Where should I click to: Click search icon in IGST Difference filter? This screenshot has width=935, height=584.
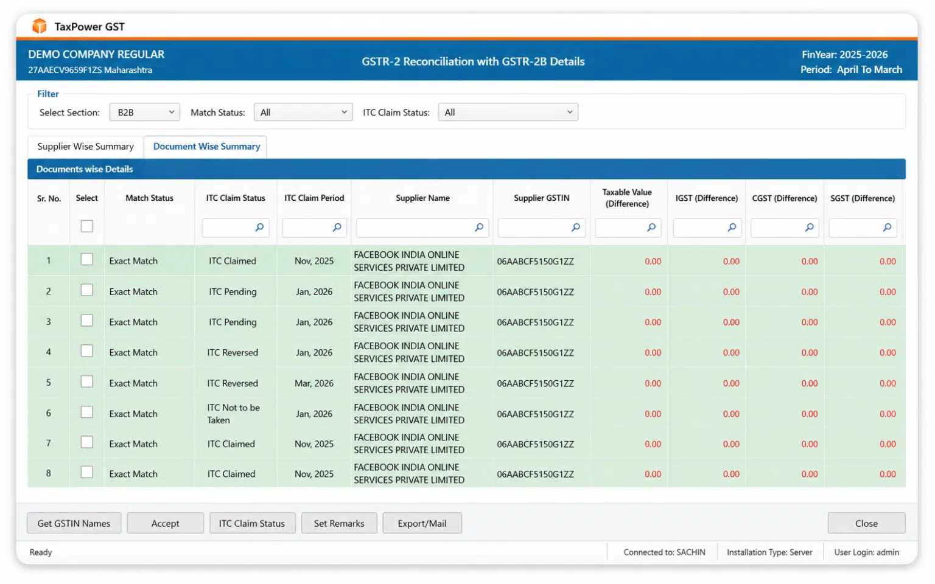click(732, 228)
